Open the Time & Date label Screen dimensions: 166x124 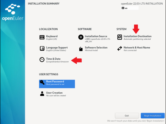(x=53, y=59)
